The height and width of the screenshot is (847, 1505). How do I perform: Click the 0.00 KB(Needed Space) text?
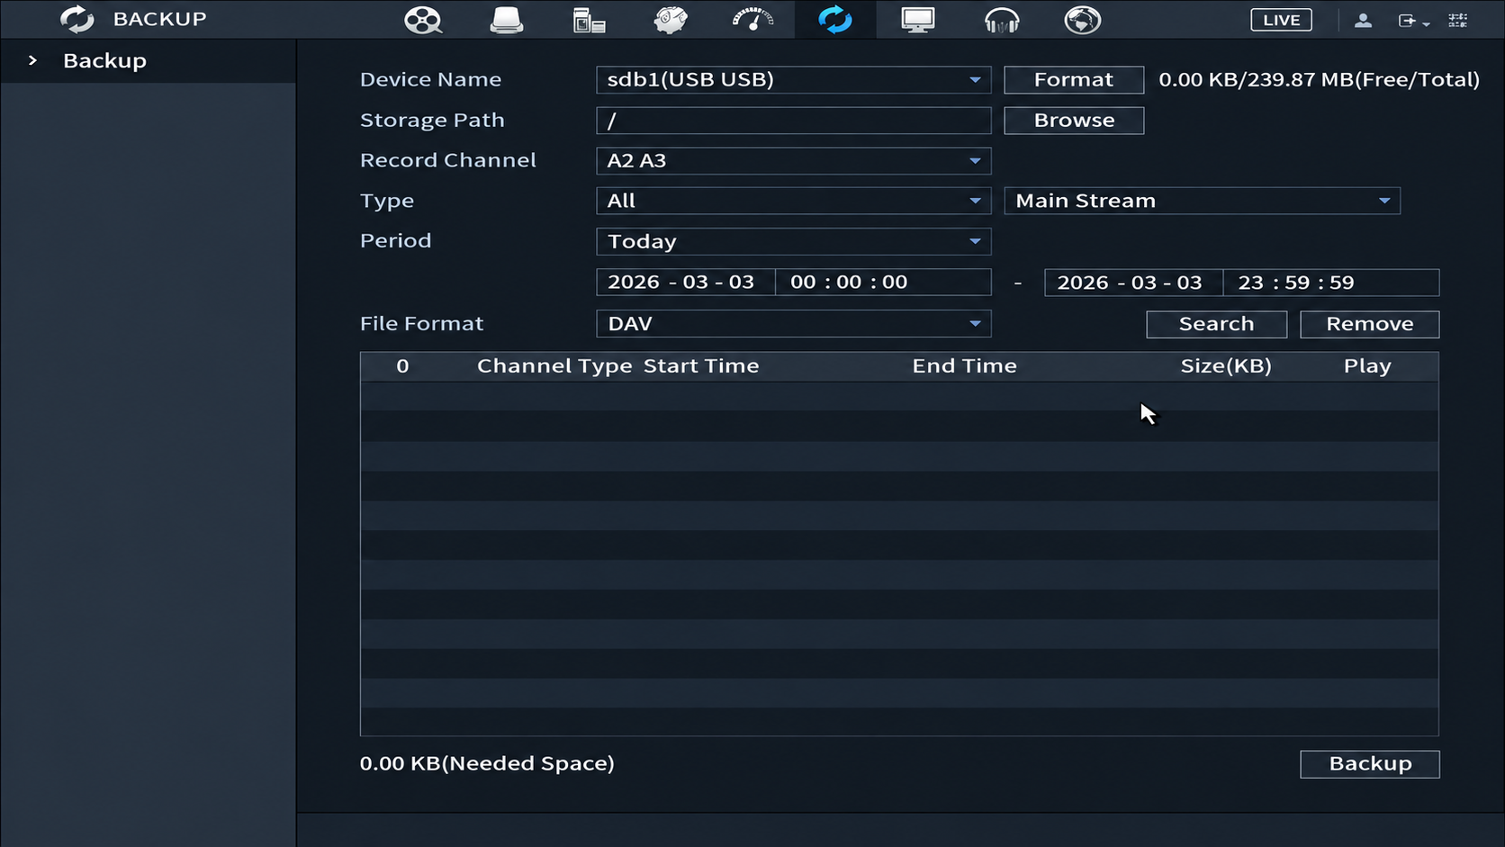pos(487,763)
